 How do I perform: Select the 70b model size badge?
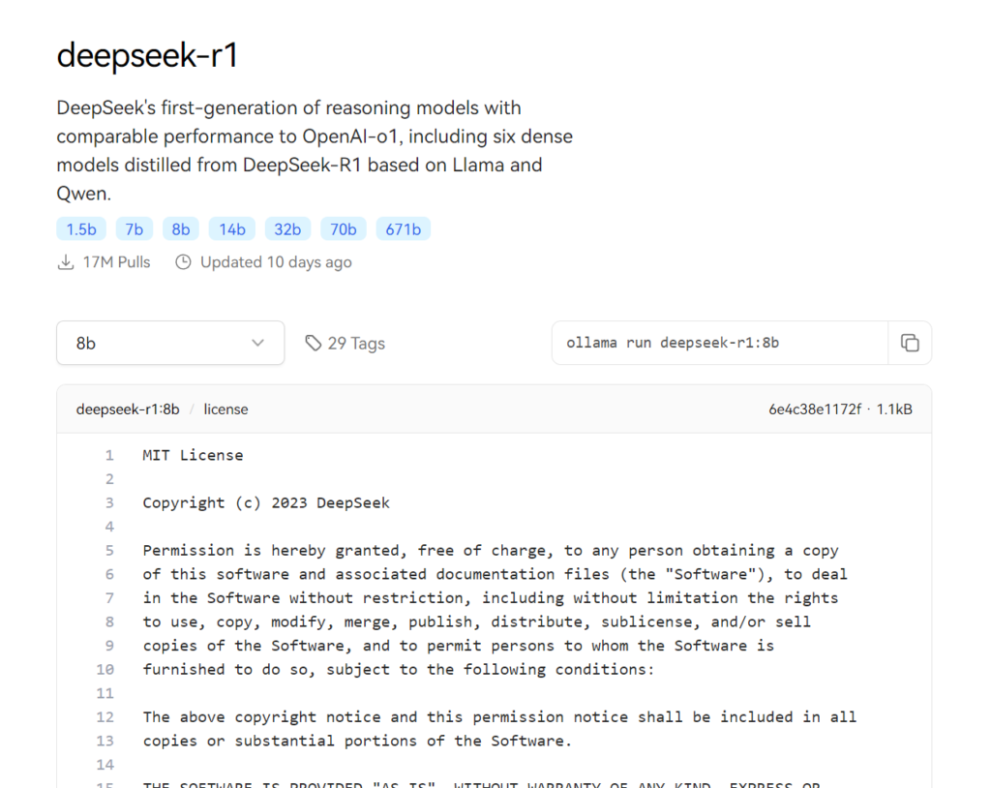point(344,229)
